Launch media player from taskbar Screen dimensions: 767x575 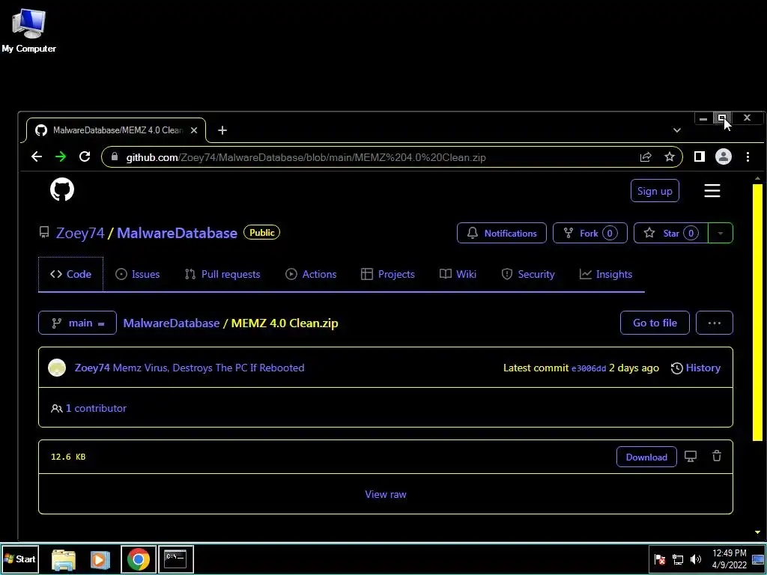coord(100,560)
